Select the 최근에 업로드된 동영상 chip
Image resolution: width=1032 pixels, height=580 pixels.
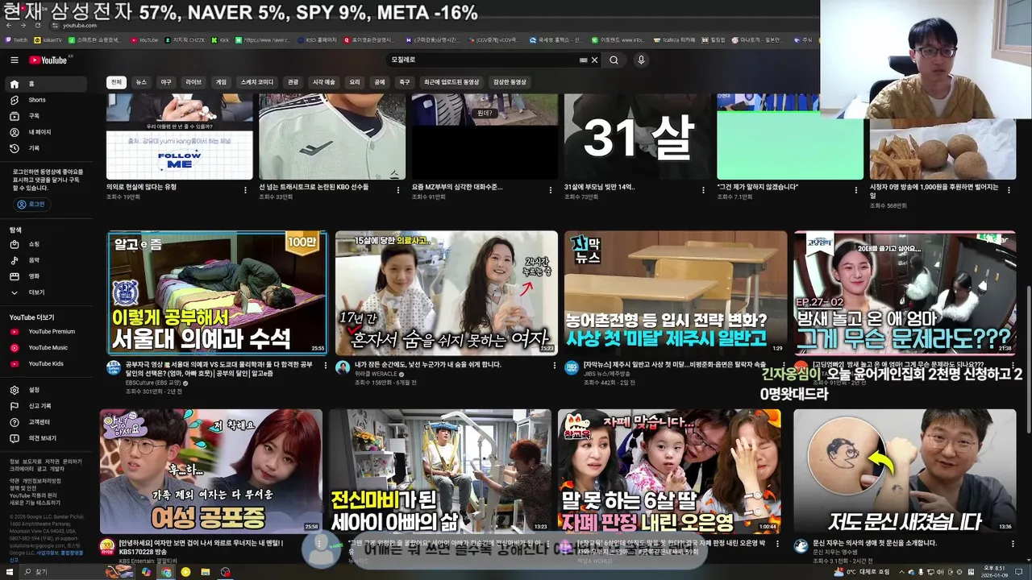pyautogui.click(x=451, y=82)
